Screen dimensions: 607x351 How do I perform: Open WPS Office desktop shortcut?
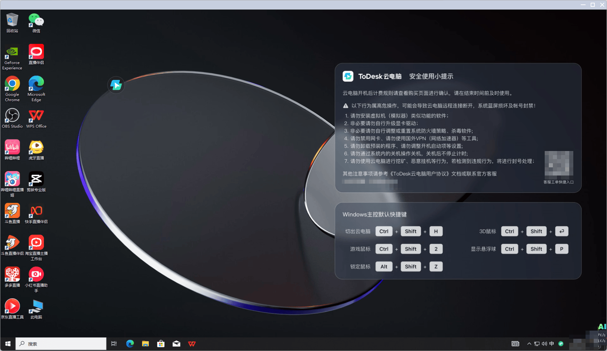point(36,118)
